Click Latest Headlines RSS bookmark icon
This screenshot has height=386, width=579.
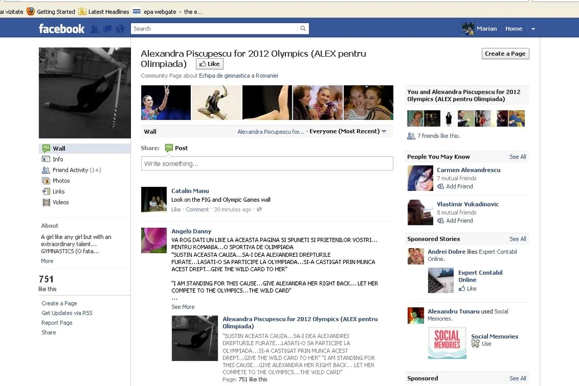82,11
